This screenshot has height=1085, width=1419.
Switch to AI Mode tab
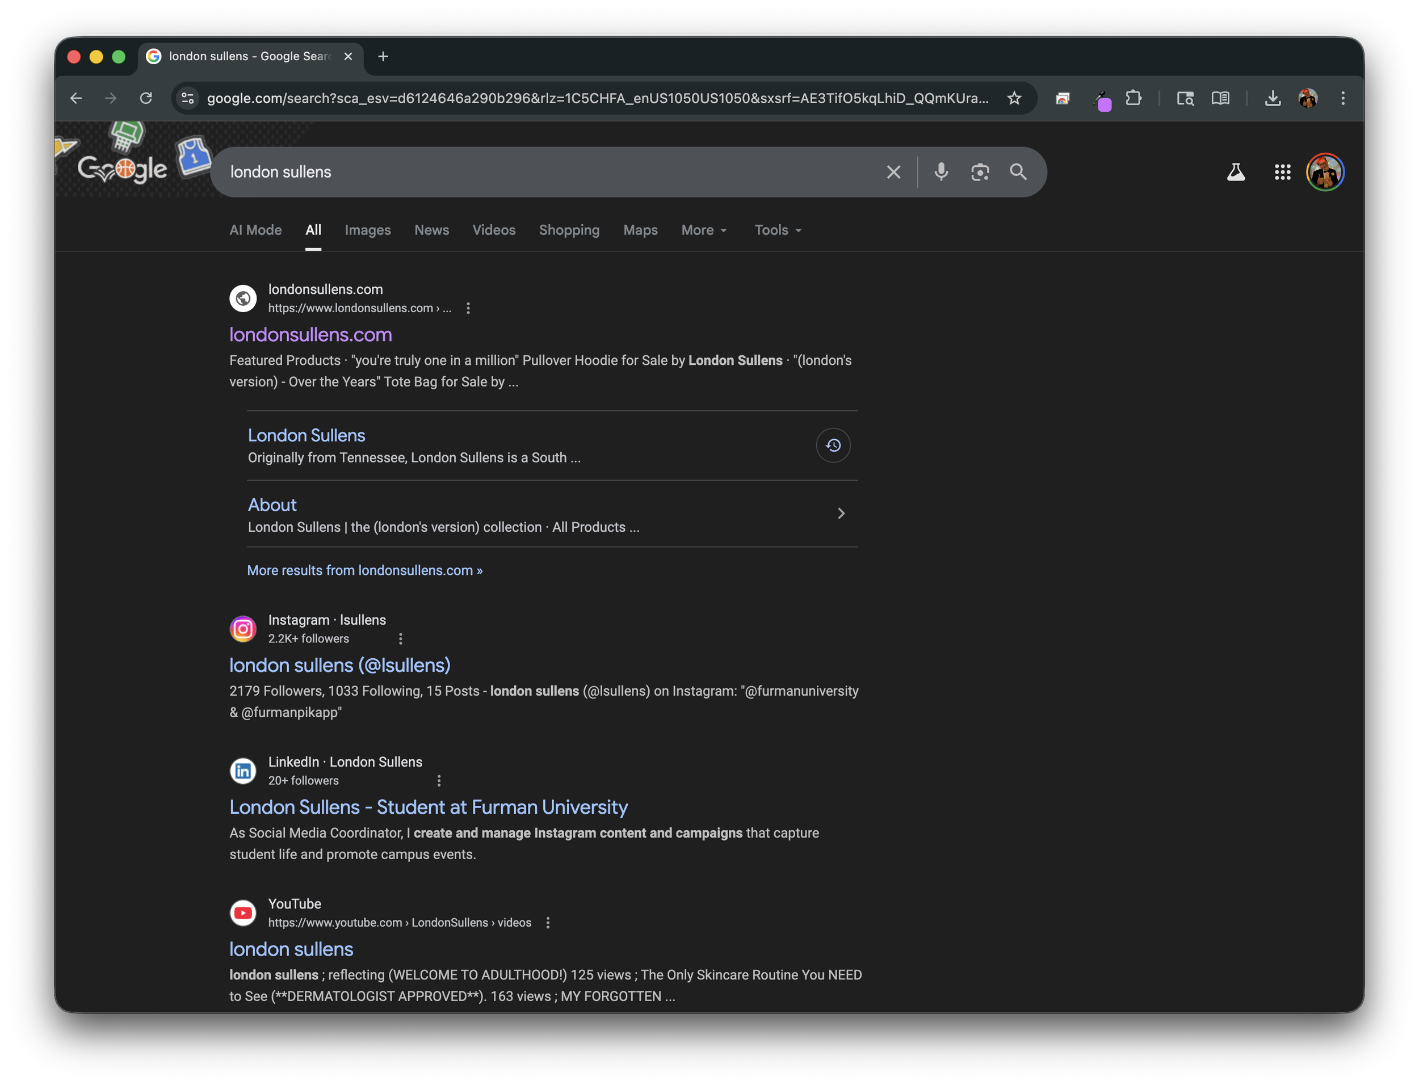pyautogui.click(x=255, y=230)
